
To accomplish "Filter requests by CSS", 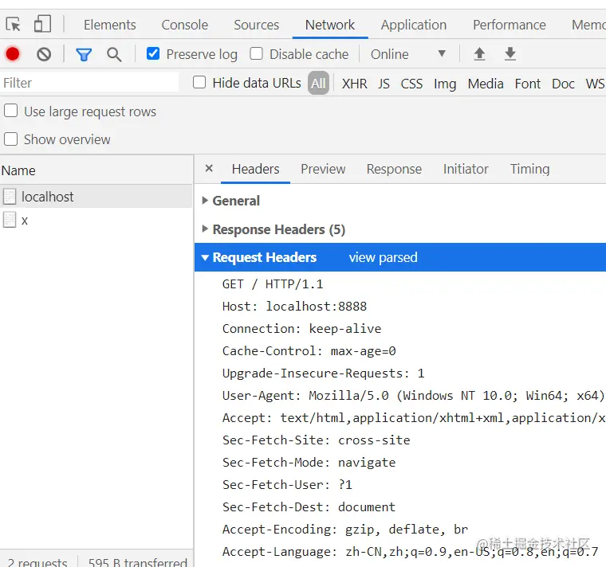I will [x=411, y=84].
